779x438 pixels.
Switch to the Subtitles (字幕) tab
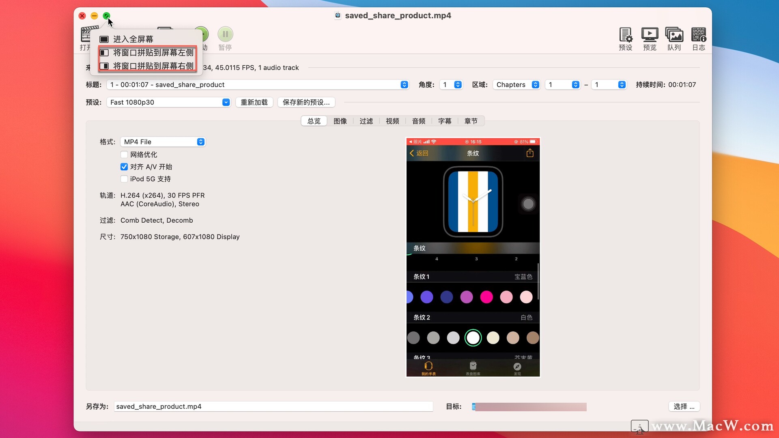[445, 121]
